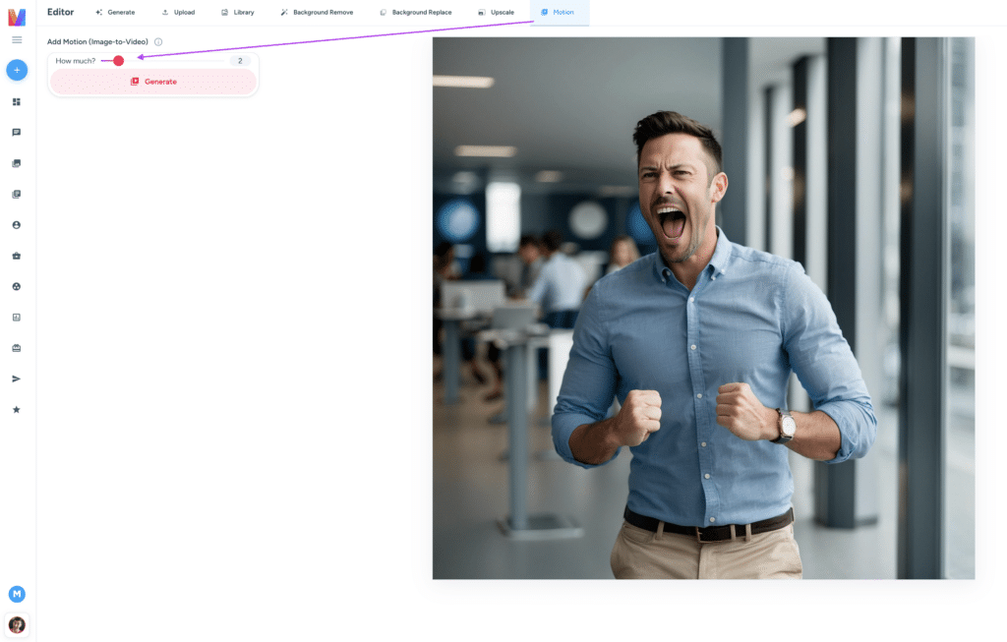Viewport: 1007px width, 642px height.
Task: Open the image gallery sidebar icon
Action: click(x=17, y=163)
